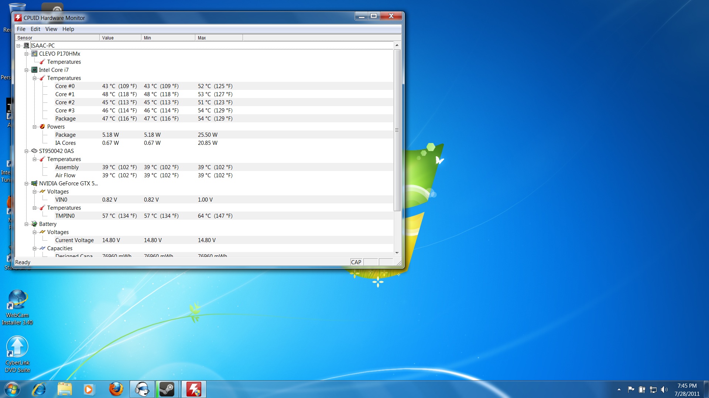709x398 pixels.
Task: Click the CLEVO motherboard icon
Action: (x=34, y=53)
